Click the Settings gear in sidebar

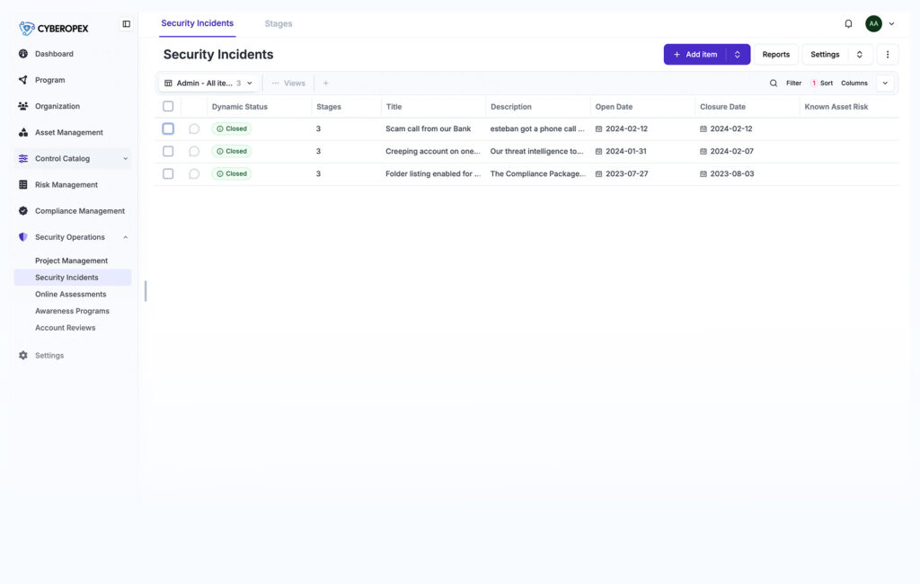coord(22,356)
